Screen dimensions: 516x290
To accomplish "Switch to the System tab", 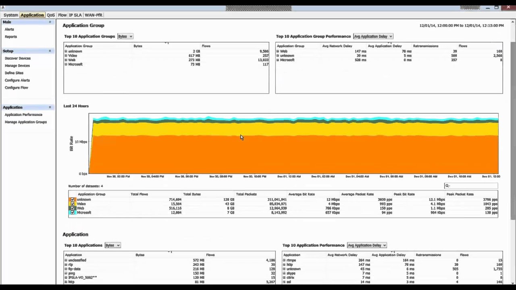I will point(11,15).
